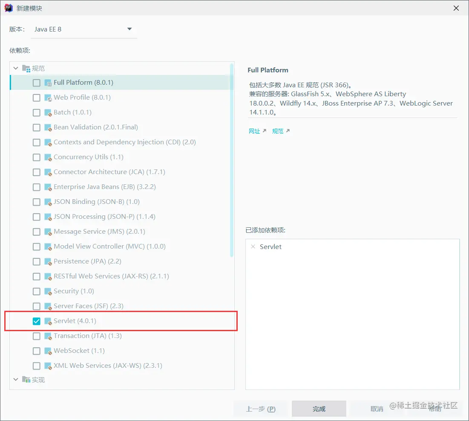Open the Java EE 8 version dropdown
This screenshot has height=421, width=469.
84,29
